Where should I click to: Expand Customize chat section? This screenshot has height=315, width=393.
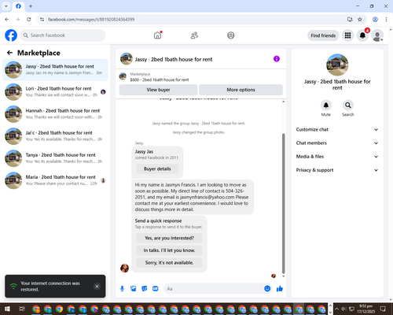click(x=337, y=129)
